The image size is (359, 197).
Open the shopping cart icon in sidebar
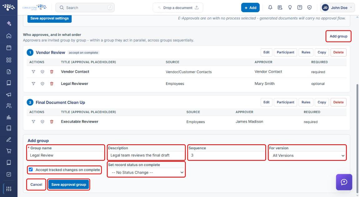pyautogui.click(x=9, y=151)
